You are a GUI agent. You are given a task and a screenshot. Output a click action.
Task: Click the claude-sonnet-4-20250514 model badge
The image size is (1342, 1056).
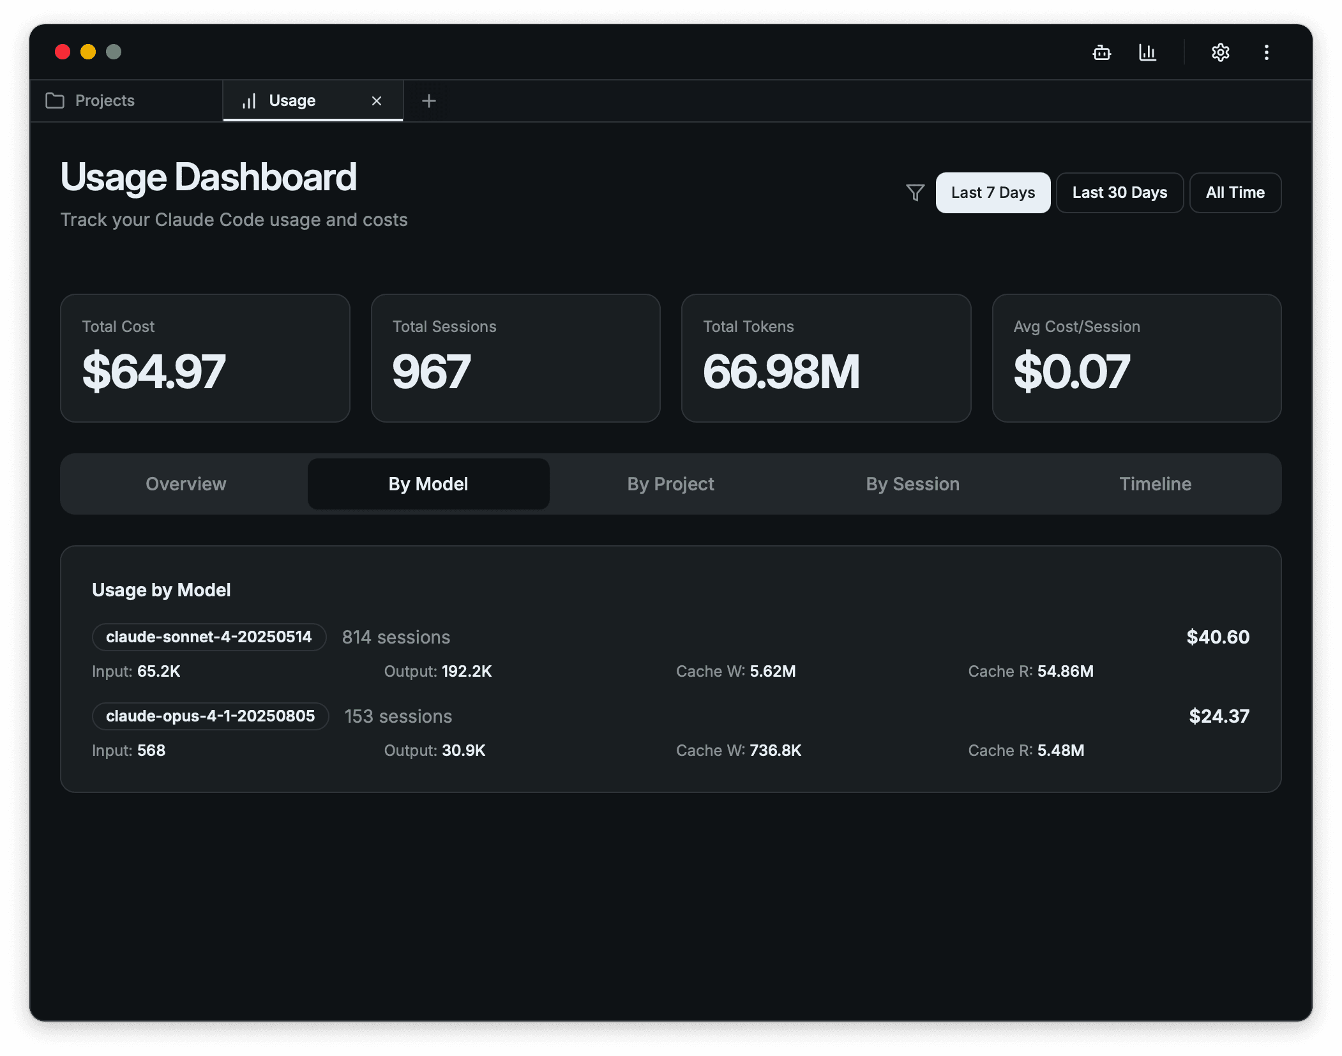pos(209,637)
